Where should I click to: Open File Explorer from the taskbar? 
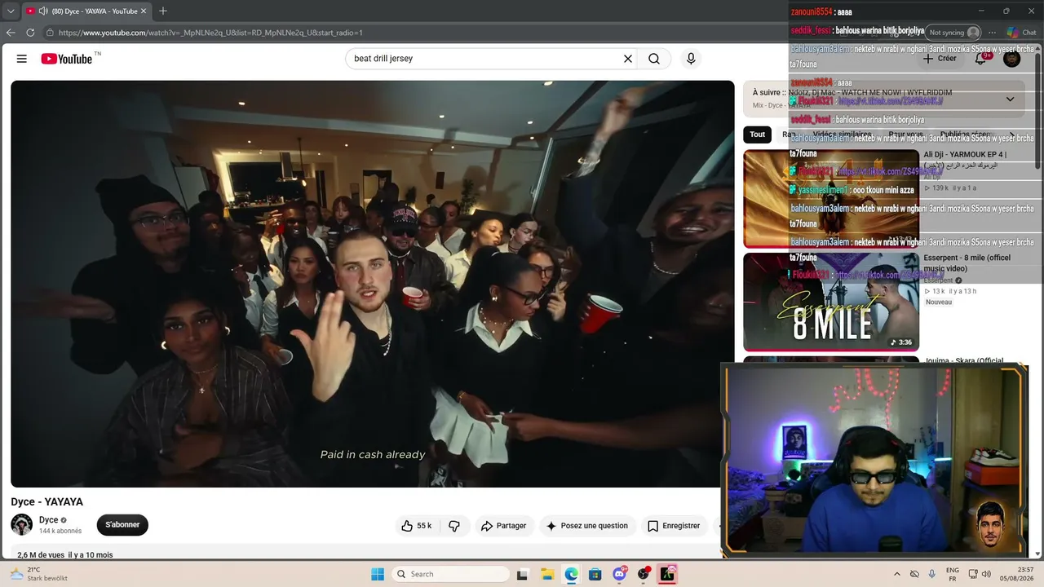(x=547, y=574)
